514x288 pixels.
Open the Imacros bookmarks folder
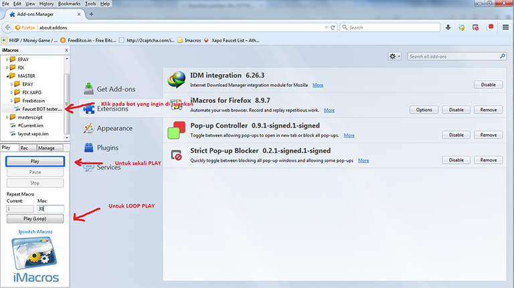pos(189,40)
